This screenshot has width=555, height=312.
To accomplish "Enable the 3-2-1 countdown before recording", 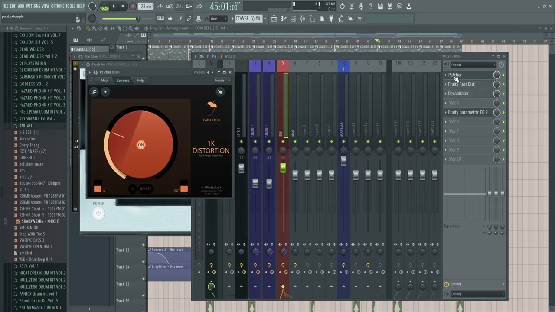I will [180, 6].
